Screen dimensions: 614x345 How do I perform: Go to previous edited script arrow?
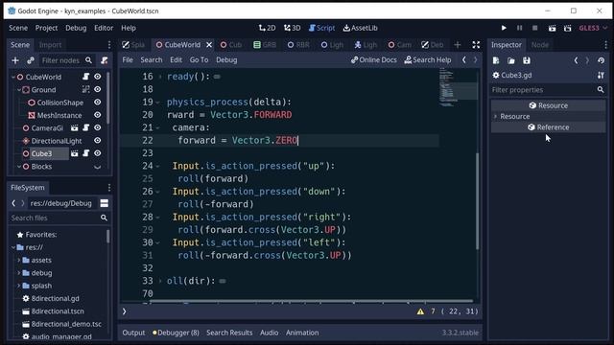point(464,59)
